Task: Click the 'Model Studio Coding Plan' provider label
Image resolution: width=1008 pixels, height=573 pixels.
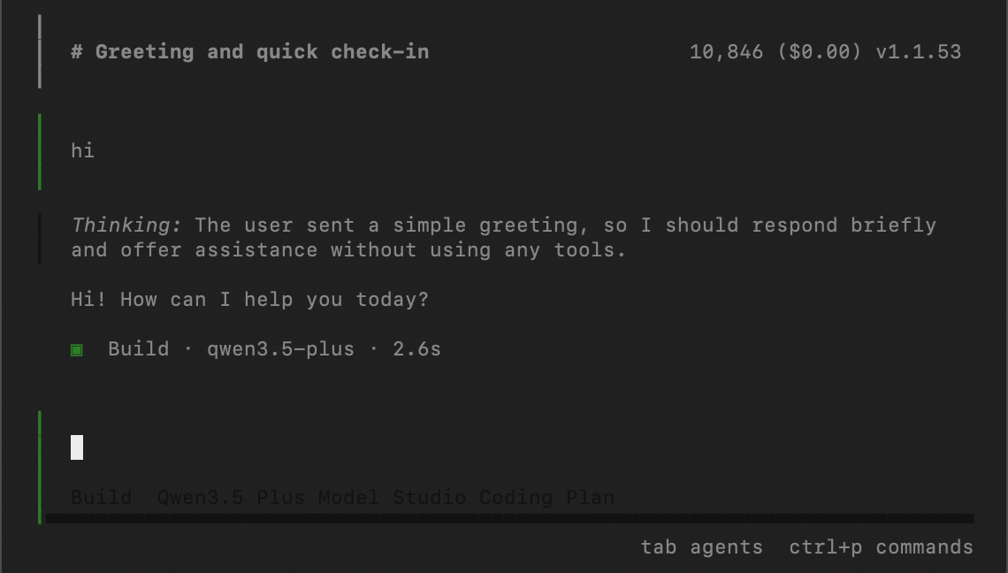Action: (466, 498)
